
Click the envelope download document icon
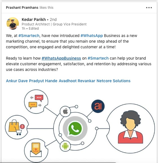(x=36, y=150)
